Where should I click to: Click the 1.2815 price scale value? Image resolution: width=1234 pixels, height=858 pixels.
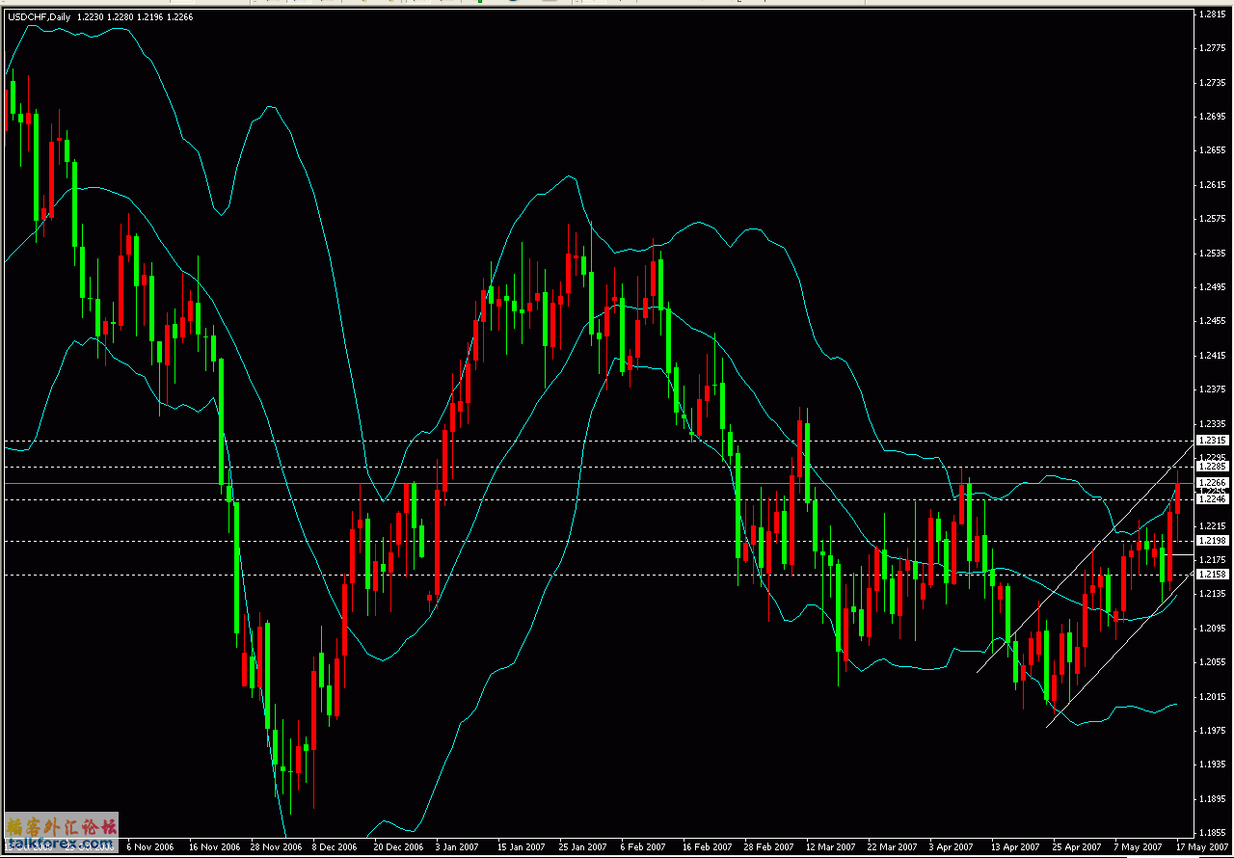[x=1211, y=14]
